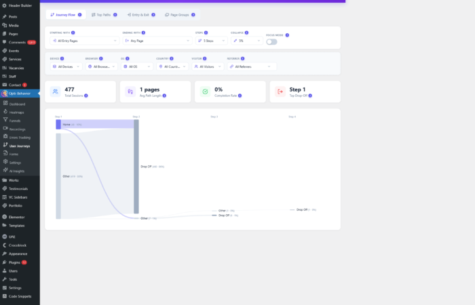Open the All Browsers filter dropdown
The width and height of the screenshot is (475, 305).
[x=102, y=66]
